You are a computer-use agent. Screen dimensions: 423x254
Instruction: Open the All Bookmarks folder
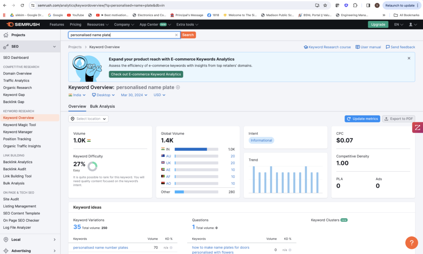click(x=406, y=15)
